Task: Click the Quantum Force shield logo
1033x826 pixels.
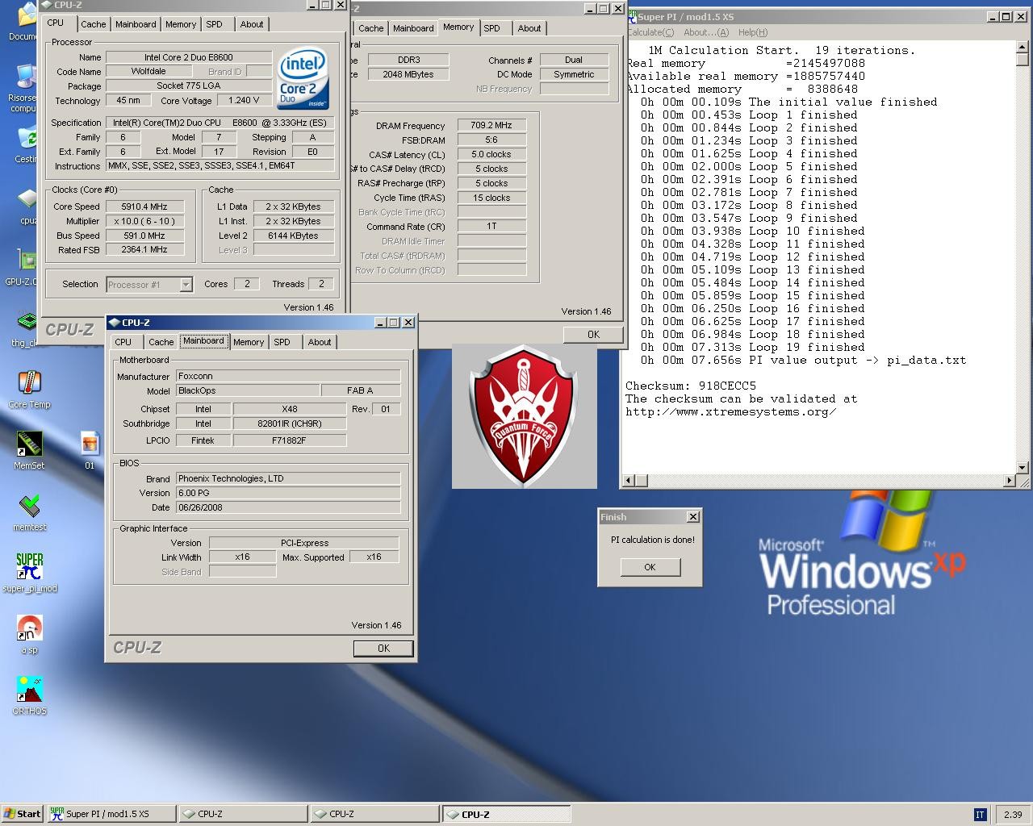Action: (x=525, y=416)
